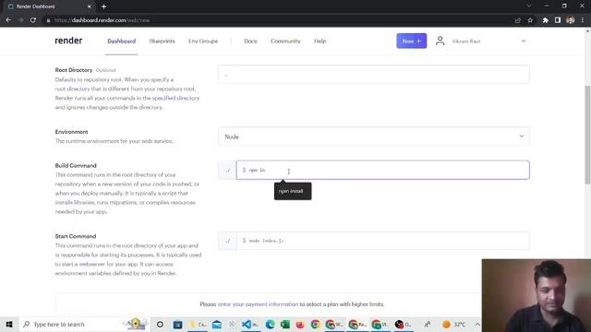This screenshot has height=332, width=591.
Task: Close the Render Dashboard tab
Action: (89, 6)
